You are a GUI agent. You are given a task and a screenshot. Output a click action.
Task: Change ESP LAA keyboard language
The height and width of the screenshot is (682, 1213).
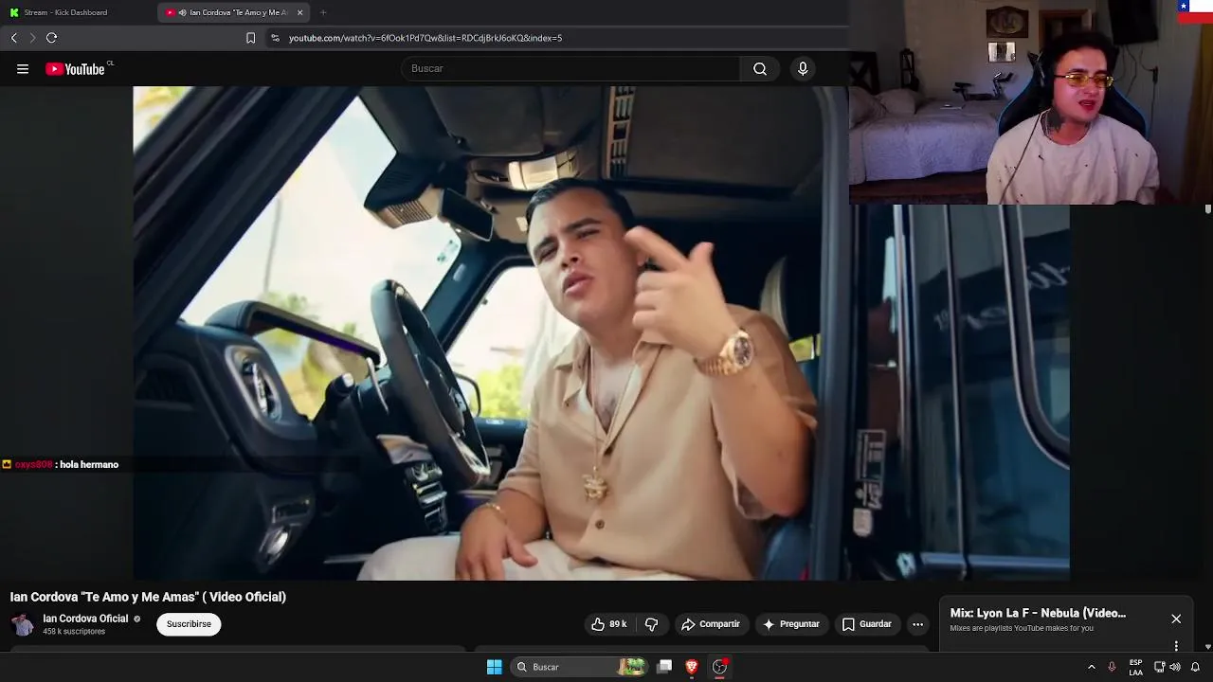pyautogui.click(x=1135, y=667)
